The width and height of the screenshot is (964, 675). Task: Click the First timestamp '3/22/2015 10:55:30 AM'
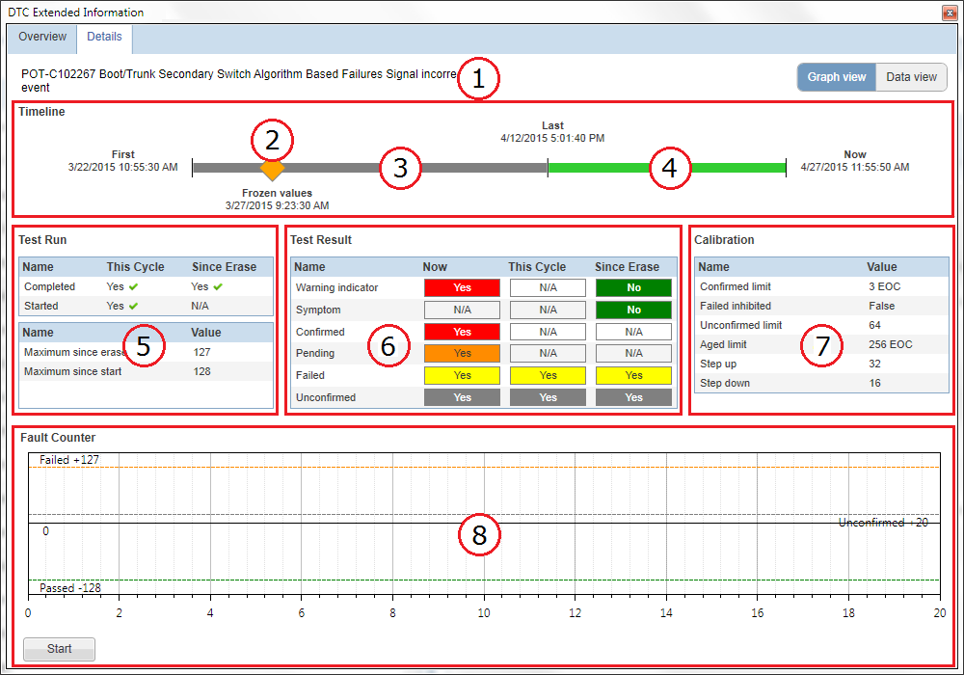pos(123,167)
